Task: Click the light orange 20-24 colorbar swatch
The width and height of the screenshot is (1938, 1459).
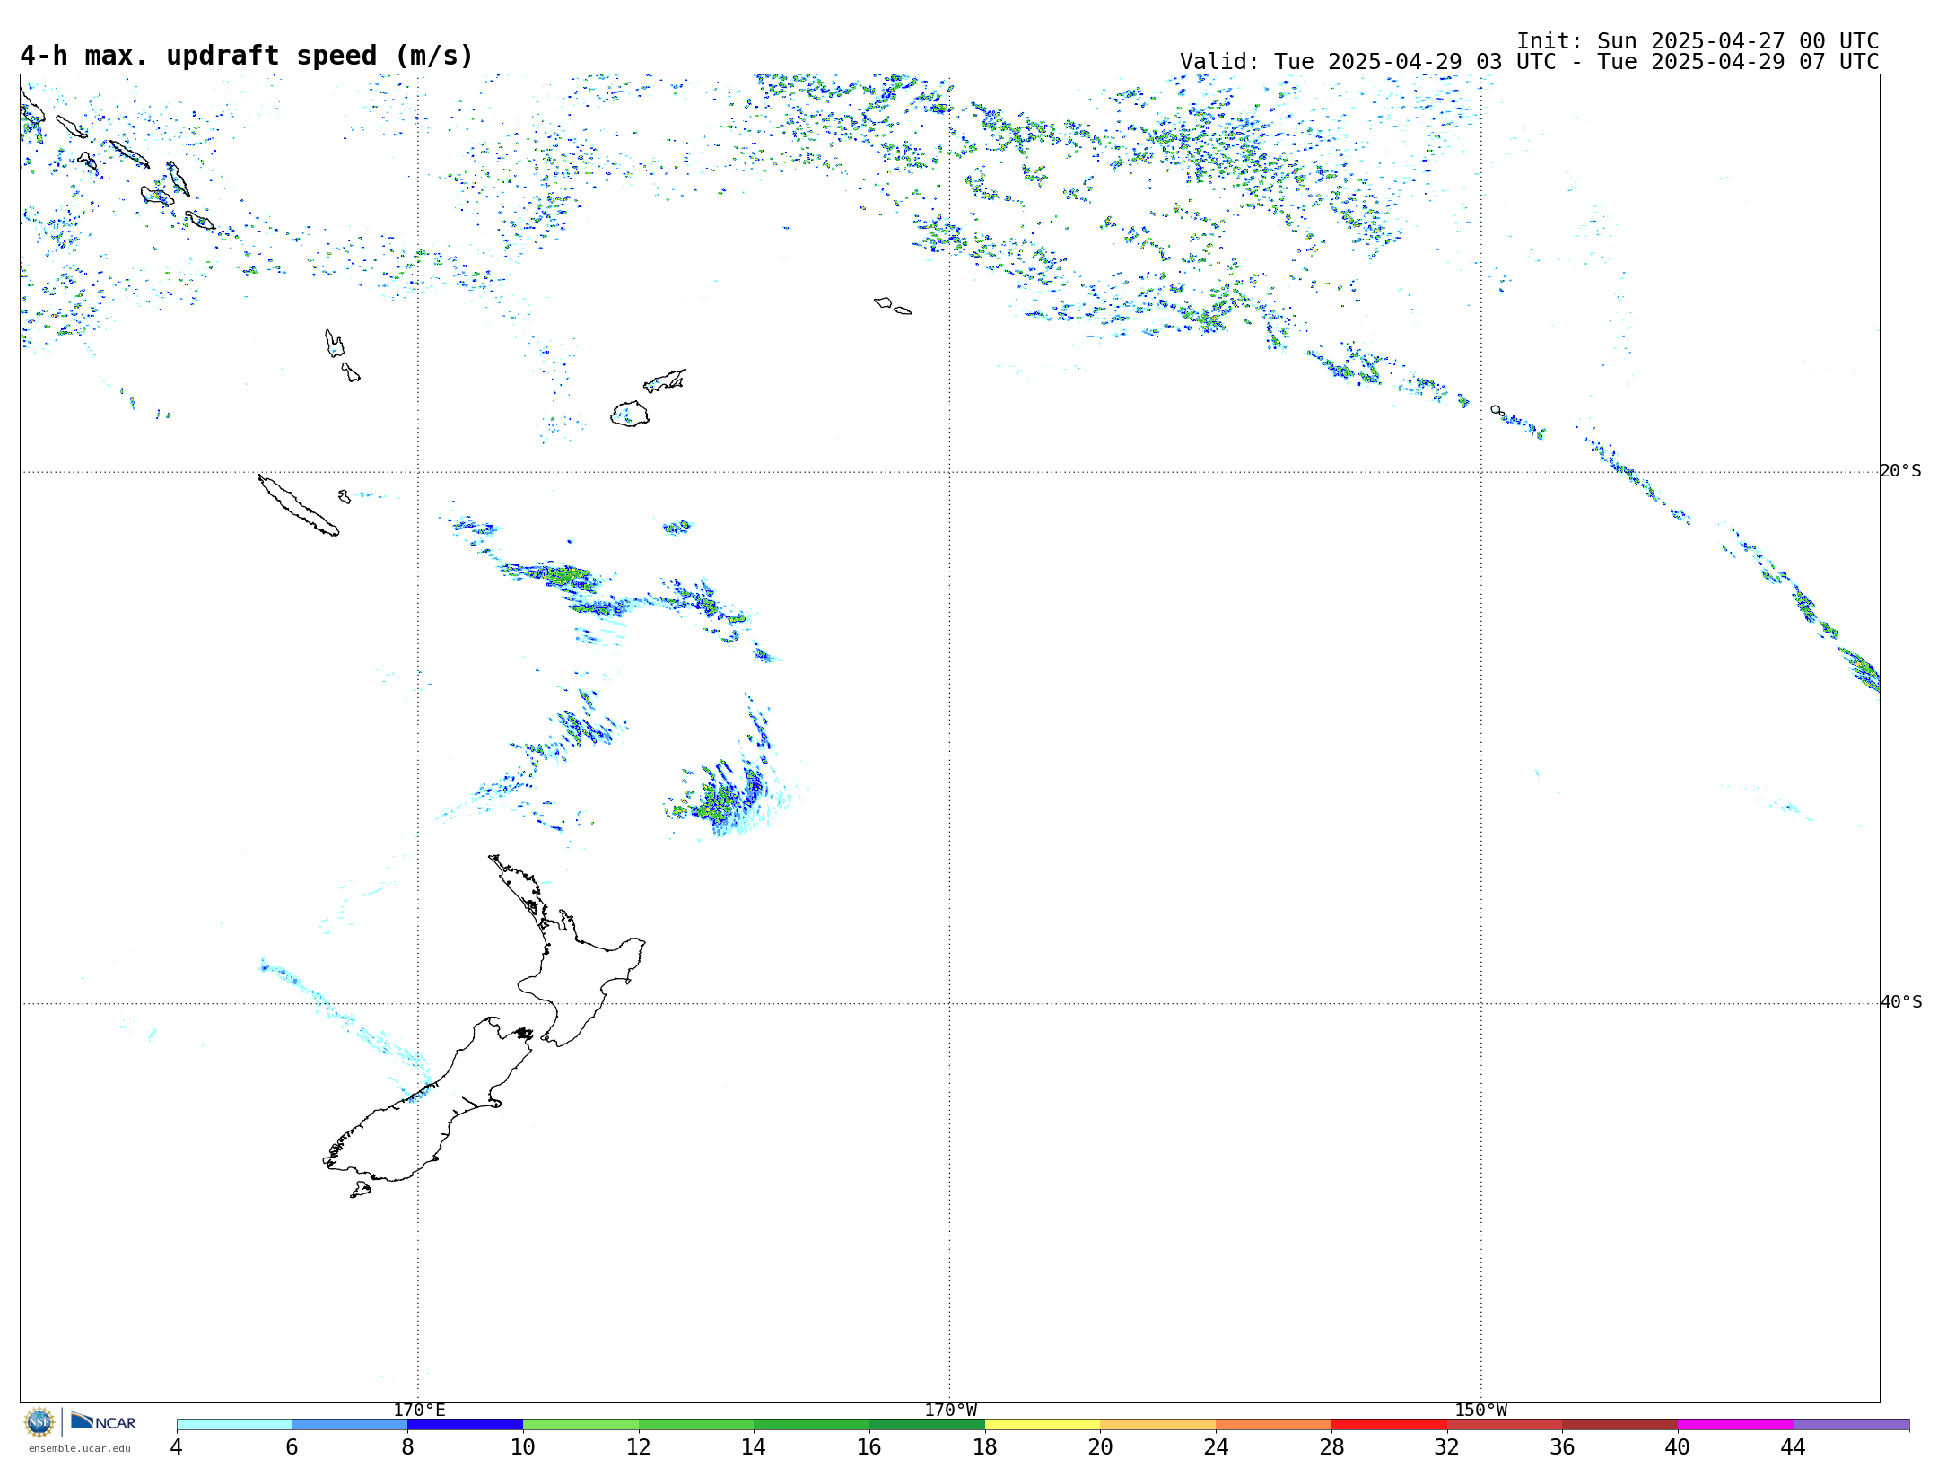Action: tap(1158, 1425)
